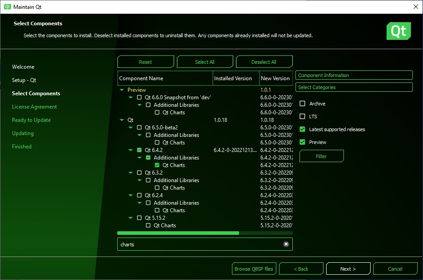The image size is (423, 280).
Task: Check Qt Charts under Qt 6.3.2
Action: click(x=157, y=187)
